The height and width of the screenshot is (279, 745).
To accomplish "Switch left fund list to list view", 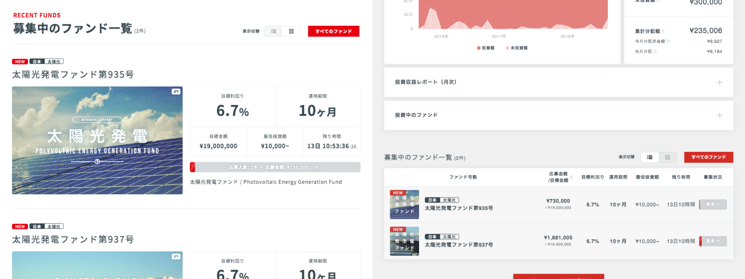I will [274, 32].
